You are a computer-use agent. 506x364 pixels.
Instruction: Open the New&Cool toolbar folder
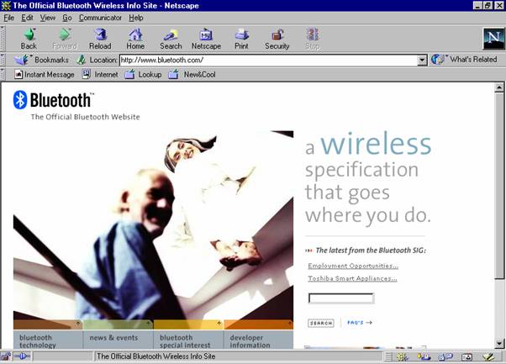192,75
